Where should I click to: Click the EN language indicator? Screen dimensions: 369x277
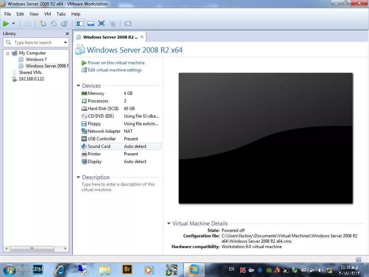[232, 269]
